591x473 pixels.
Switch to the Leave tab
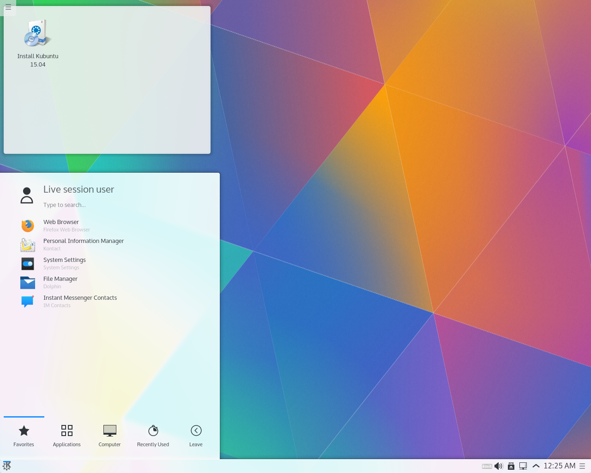coord(196,437)
